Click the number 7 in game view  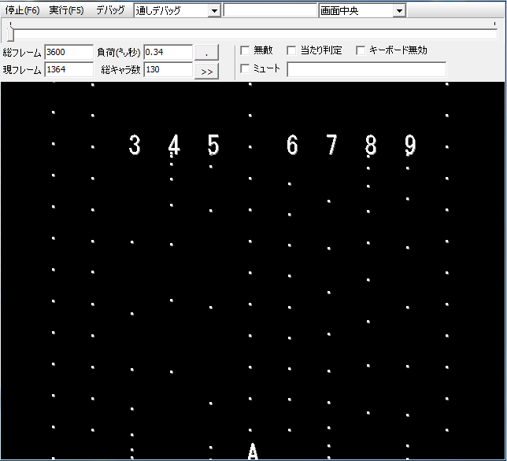[x=331, y=145]
